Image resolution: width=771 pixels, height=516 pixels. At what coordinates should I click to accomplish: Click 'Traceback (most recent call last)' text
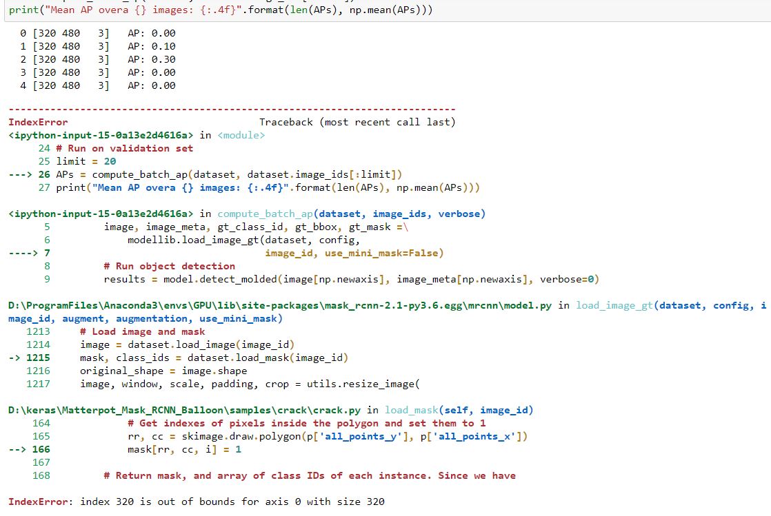(x=357, y=123)
